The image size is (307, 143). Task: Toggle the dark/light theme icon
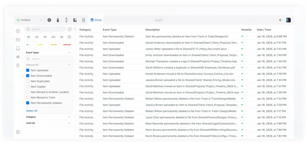[281, 20]
